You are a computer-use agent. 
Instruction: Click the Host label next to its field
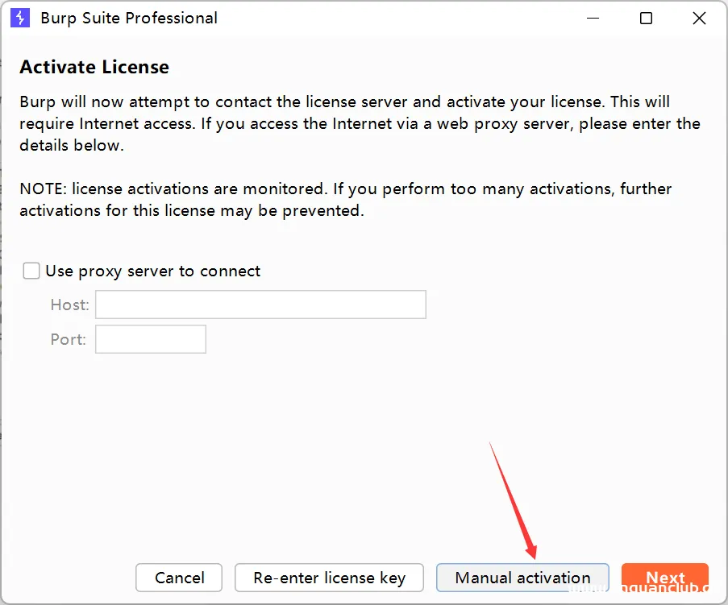69,305
